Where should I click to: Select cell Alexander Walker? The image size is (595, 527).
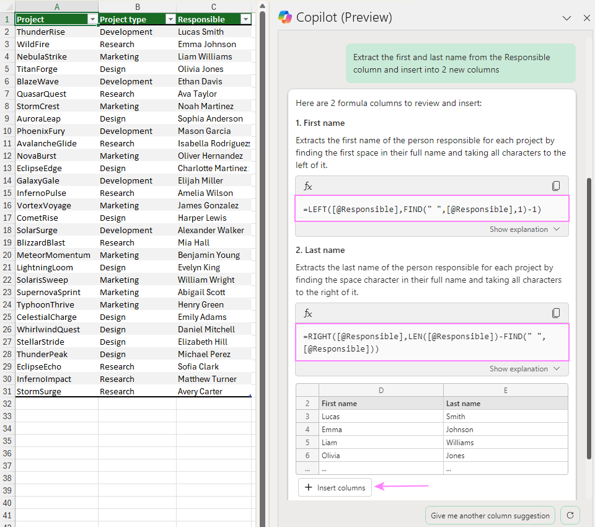(x=214, y=231)
